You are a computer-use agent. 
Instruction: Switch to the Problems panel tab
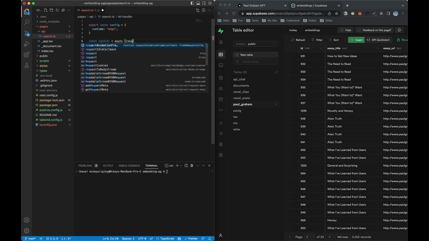tap(85, 165)
